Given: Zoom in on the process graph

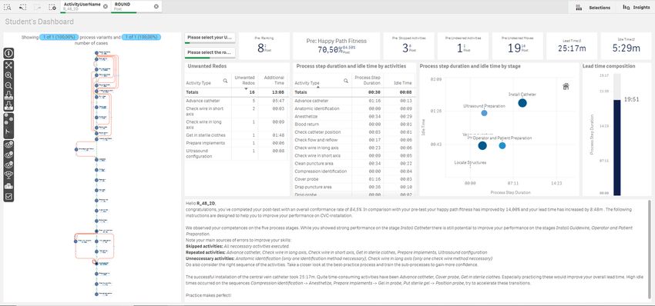Looking at the screenshot, I should point(8,75).
